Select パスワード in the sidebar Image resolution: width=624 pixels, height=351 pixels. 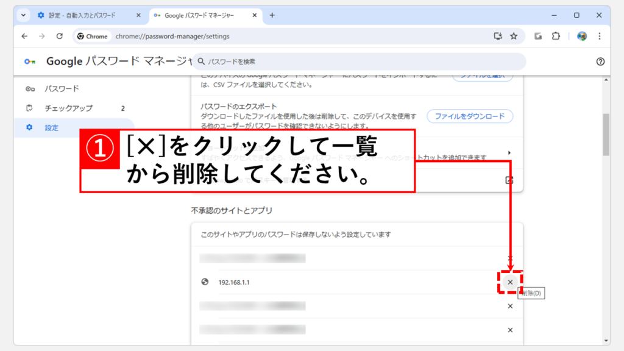click(x=62, y=89)
